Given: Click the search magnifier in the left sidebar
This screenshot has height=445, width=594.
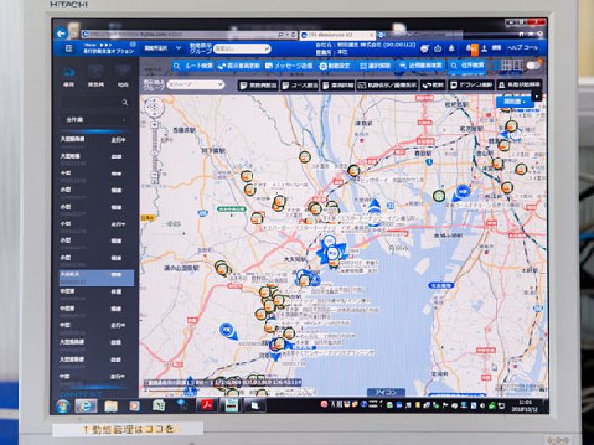Looking at the screenshot, I should pyautogui.click(x=125, y=102).
